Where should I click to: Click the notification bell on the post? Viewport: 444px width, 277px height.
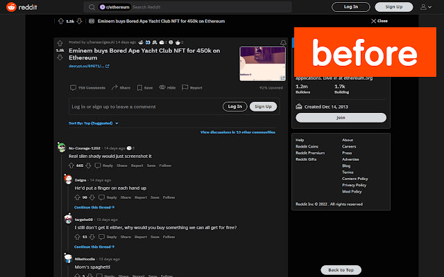(283, 43)
